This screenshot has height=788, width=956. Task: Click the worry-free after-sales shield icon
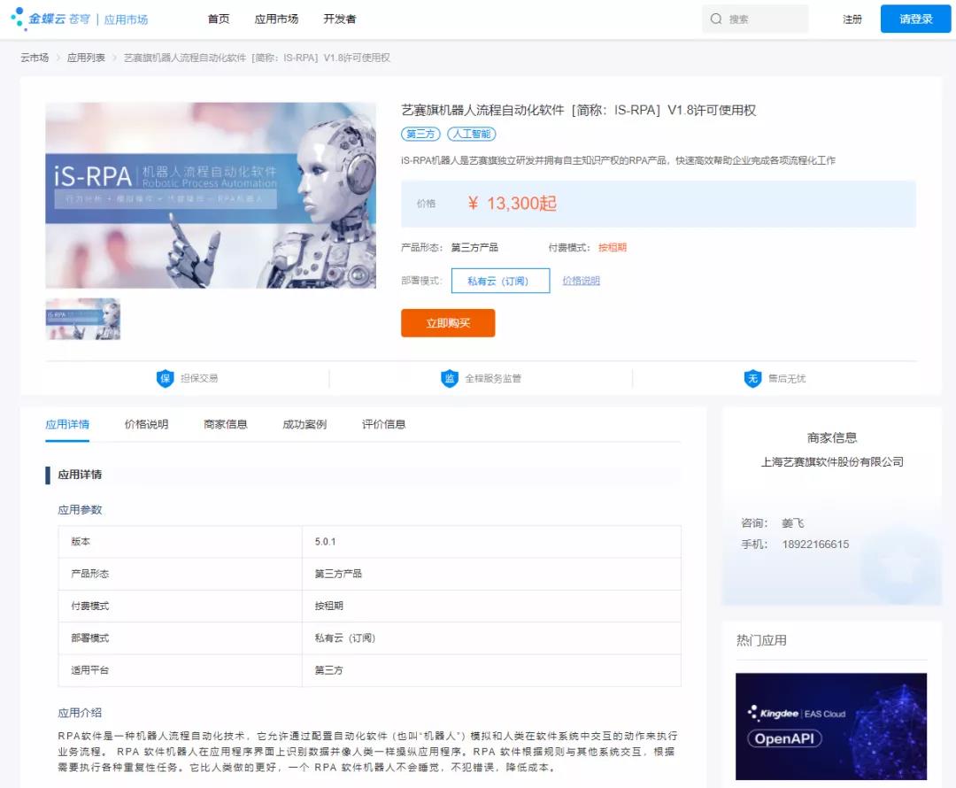pos(752,379)
